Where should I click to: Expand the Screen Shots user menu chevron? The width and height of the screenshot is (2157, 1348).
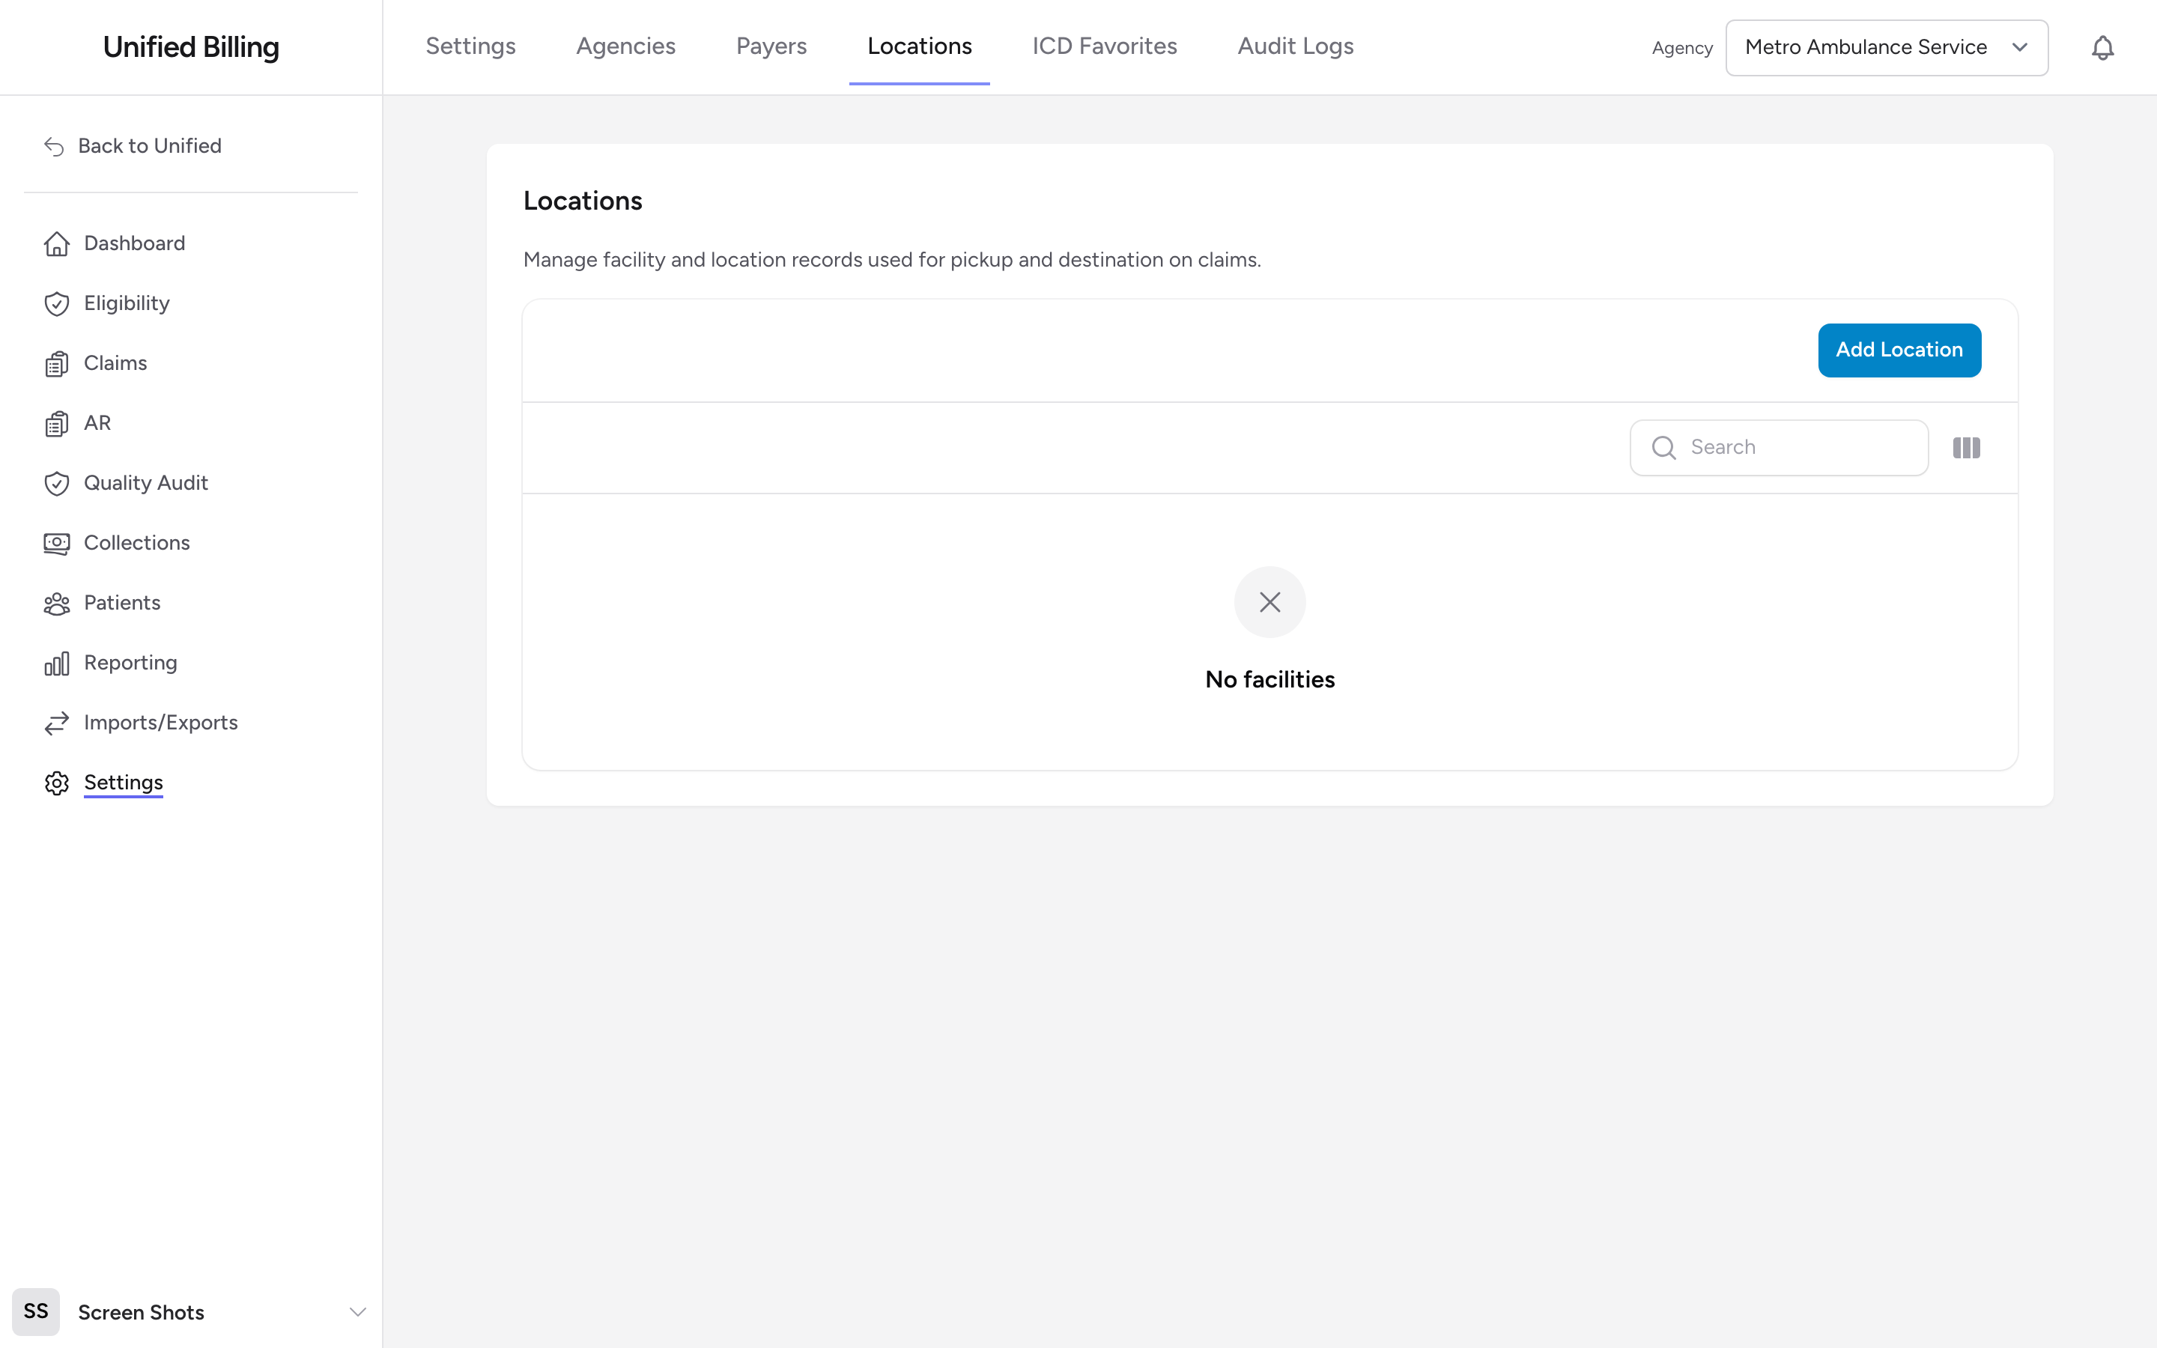pos(357,1311)
